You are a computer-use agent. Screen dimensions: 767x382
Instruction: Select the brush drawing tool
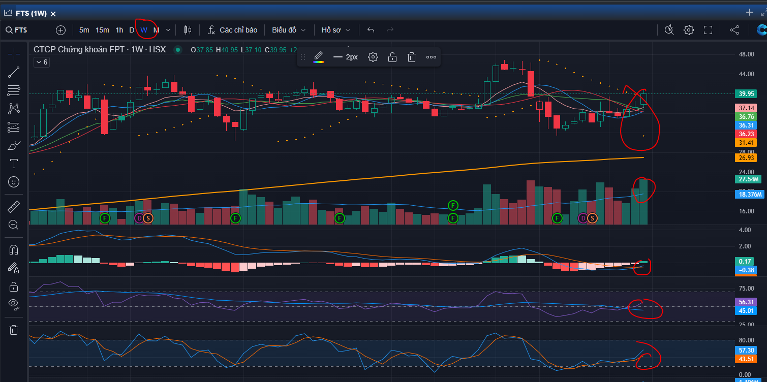14,145
